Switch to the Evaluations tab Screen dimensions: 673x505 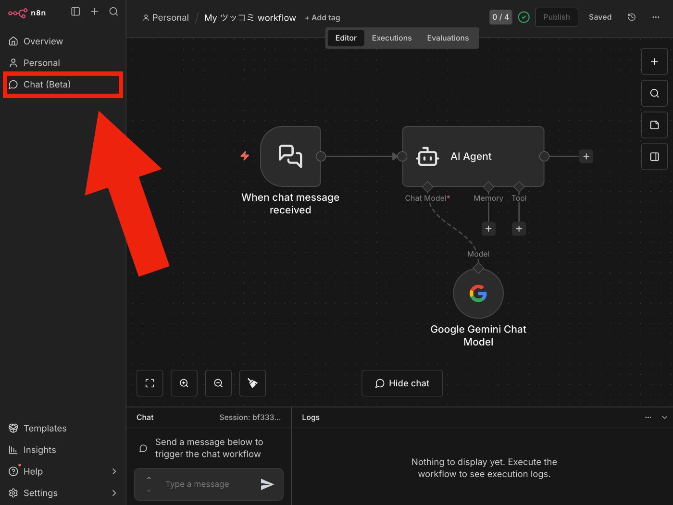448,38
